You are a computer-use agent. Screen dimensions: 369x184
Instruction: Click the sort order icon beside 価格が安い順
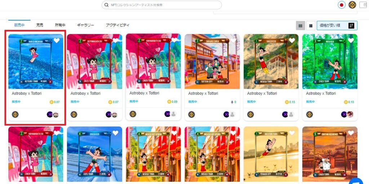point(351,26)
